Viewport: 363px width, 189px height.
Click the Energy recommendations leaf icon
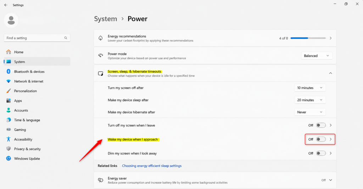point(100,38)
